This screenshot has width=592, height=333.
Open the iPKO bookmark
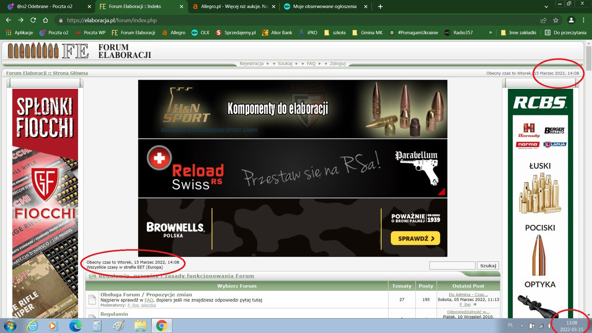(x=308, y=33)
